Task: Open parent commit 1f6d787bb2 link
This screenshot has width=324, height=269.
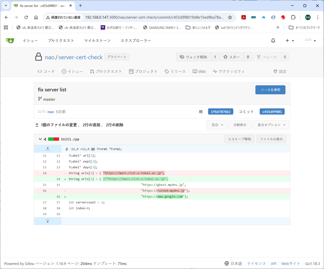Action: [221, 112]
